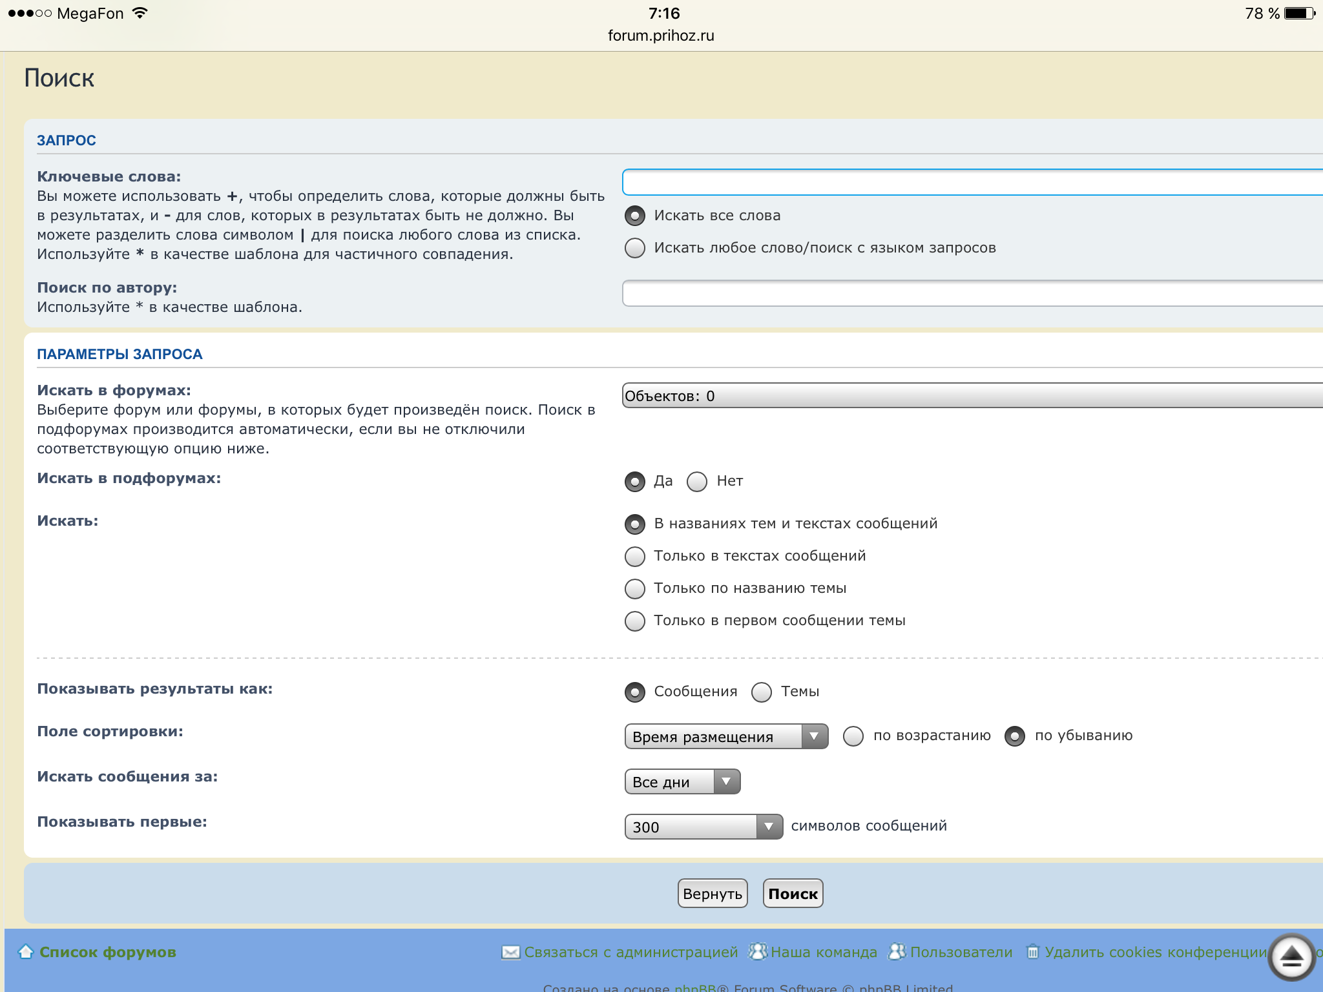The width and height of the screenshot is (1323, 992).
Task: Tap the scroll-to-top arrow button
Action: click(1291, 956)
